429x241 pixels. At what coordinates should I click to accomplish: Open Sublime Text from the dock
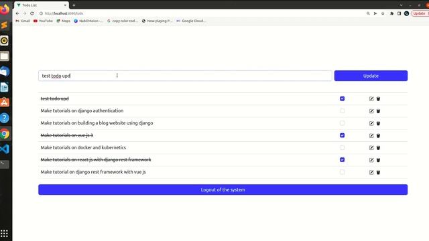(x=5, y=25)
